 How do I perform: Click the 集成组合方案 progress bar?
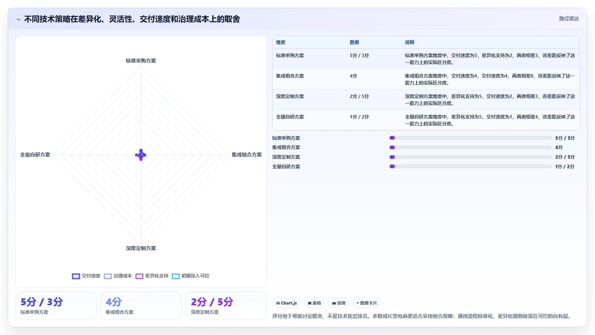[470, 147]
